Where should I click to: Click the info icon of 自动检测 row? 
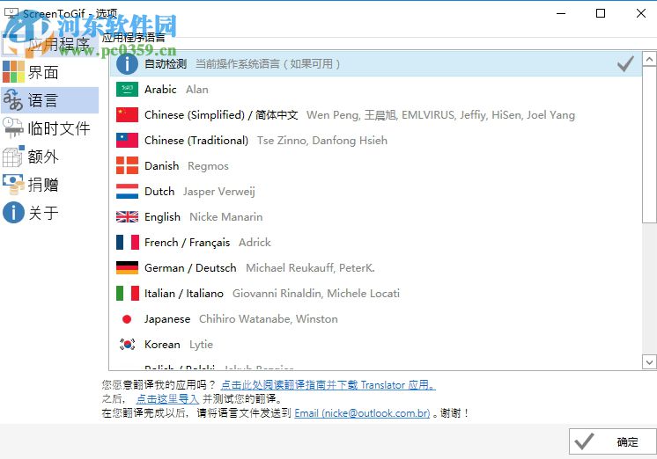click(127, 64)
